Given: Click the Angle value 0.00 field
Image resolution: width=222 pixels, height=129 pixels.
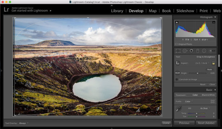Looking at the screenshot, I should coord(212,73).
